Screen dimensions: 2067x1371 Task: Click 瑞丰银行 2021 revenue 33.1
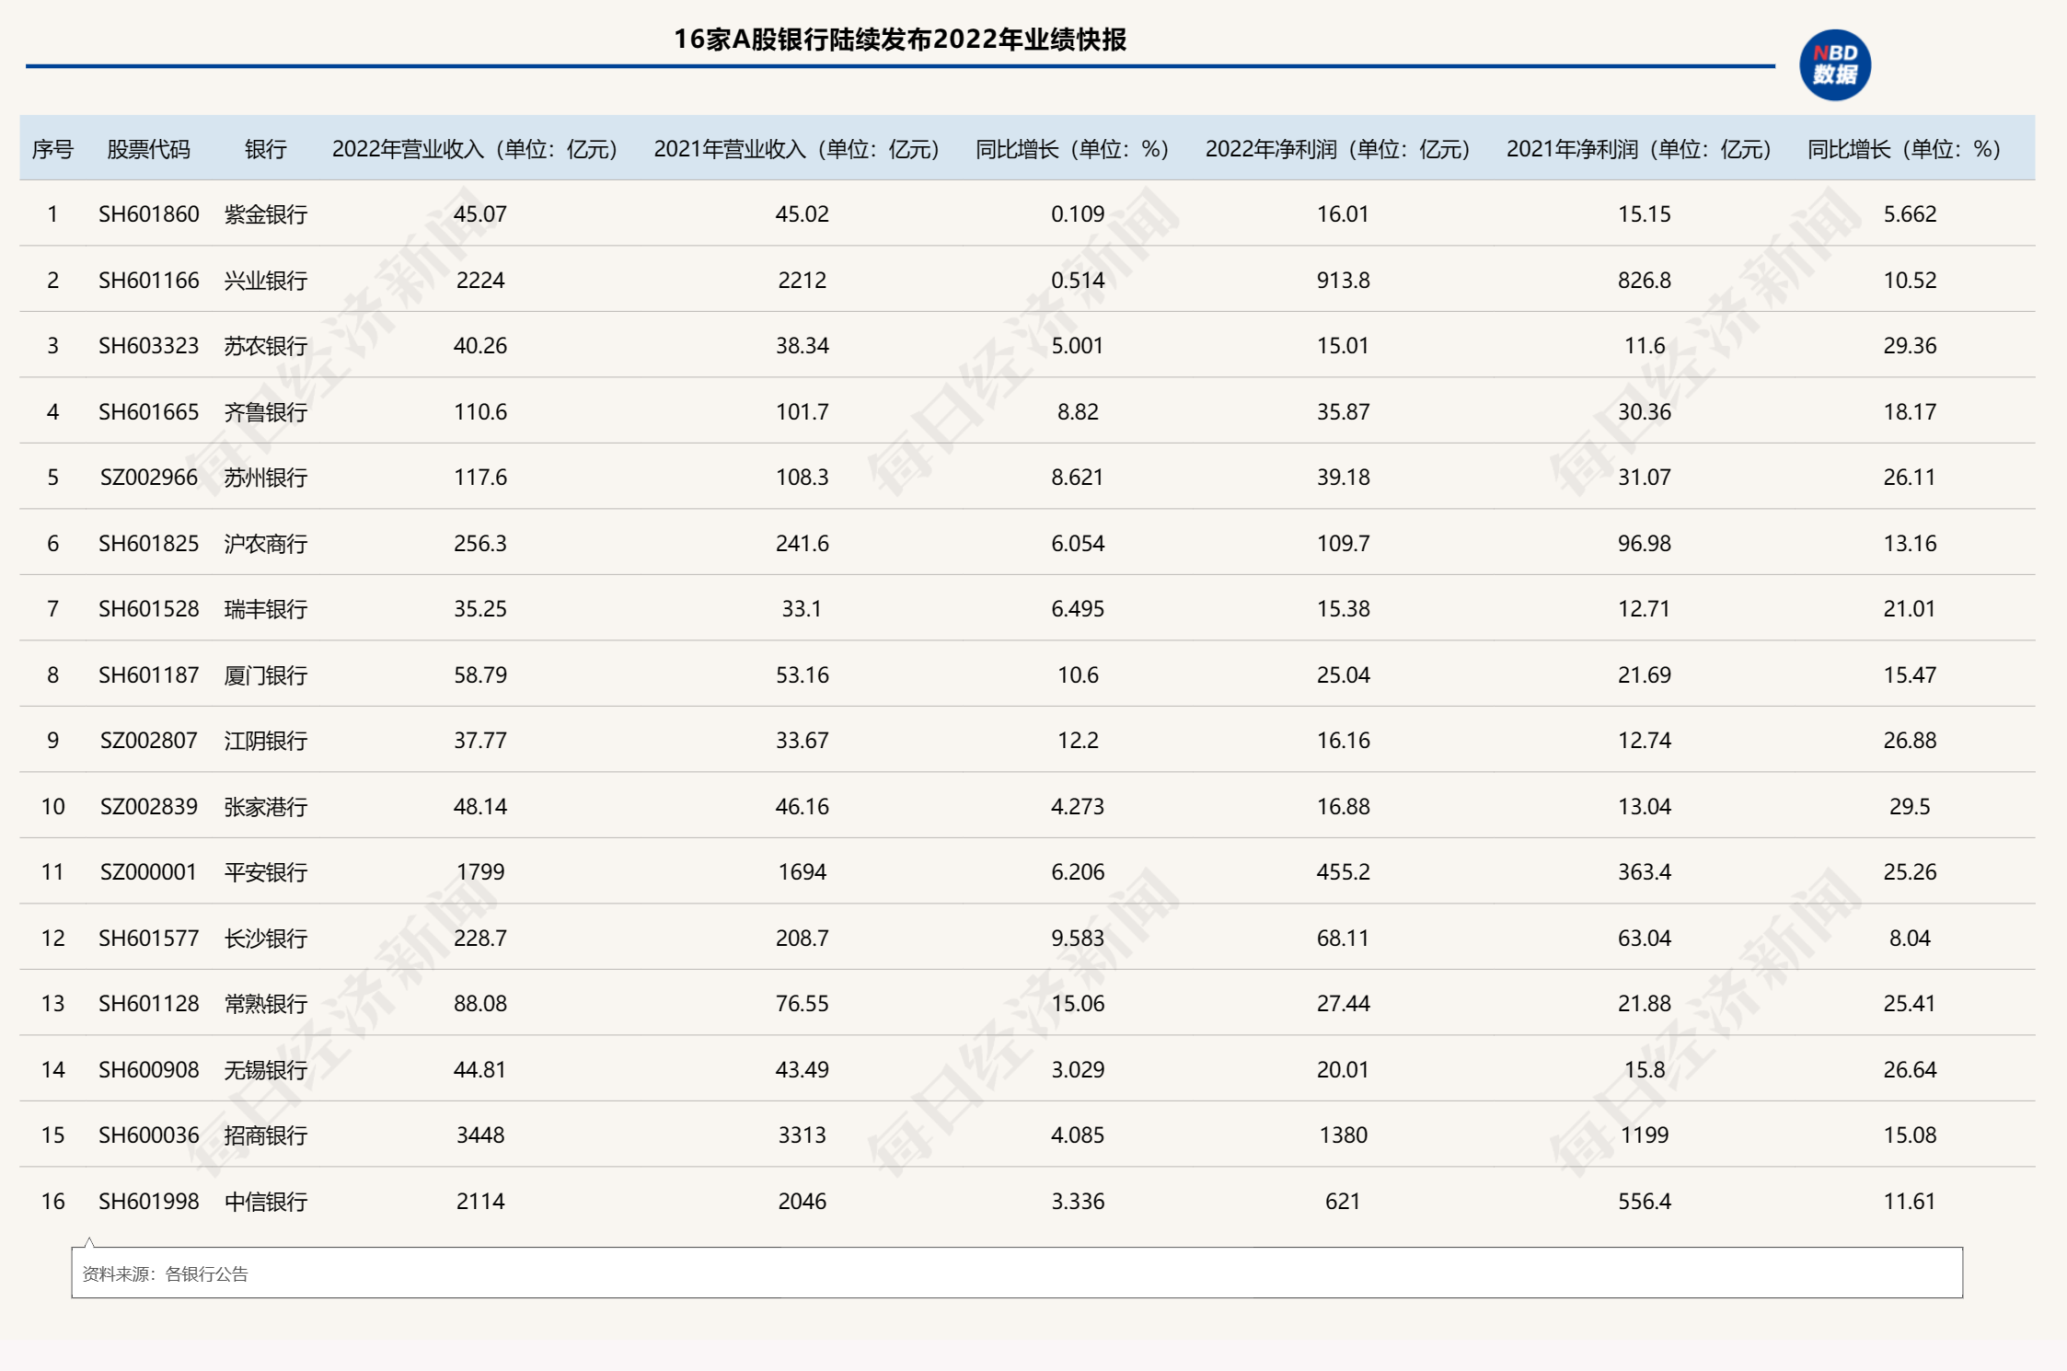point(802,609)
